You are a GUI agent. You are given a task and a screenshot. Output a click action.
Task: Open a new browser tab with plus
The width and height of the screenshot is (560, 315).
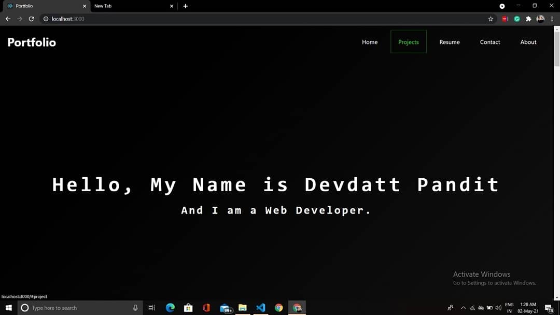185,6
